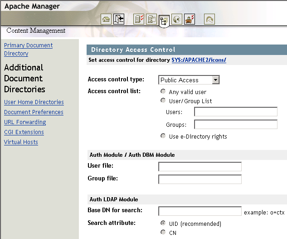Open the Access control type dropdown
The width and height of the screenshot is (287, 239).
(189, 80)
